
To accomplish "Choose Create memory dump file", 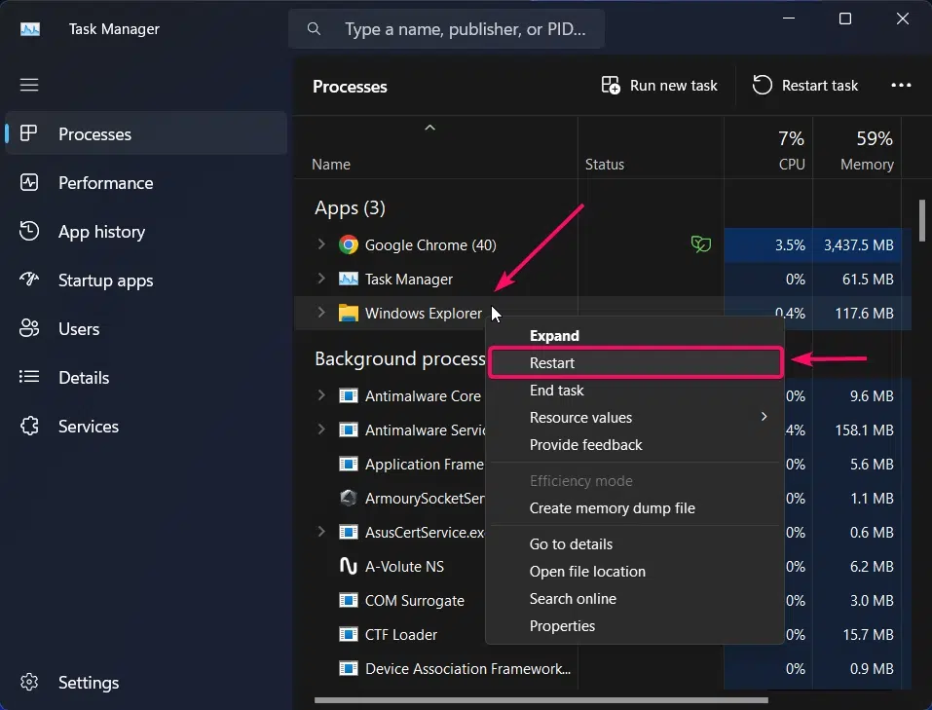I will [635, 507].
